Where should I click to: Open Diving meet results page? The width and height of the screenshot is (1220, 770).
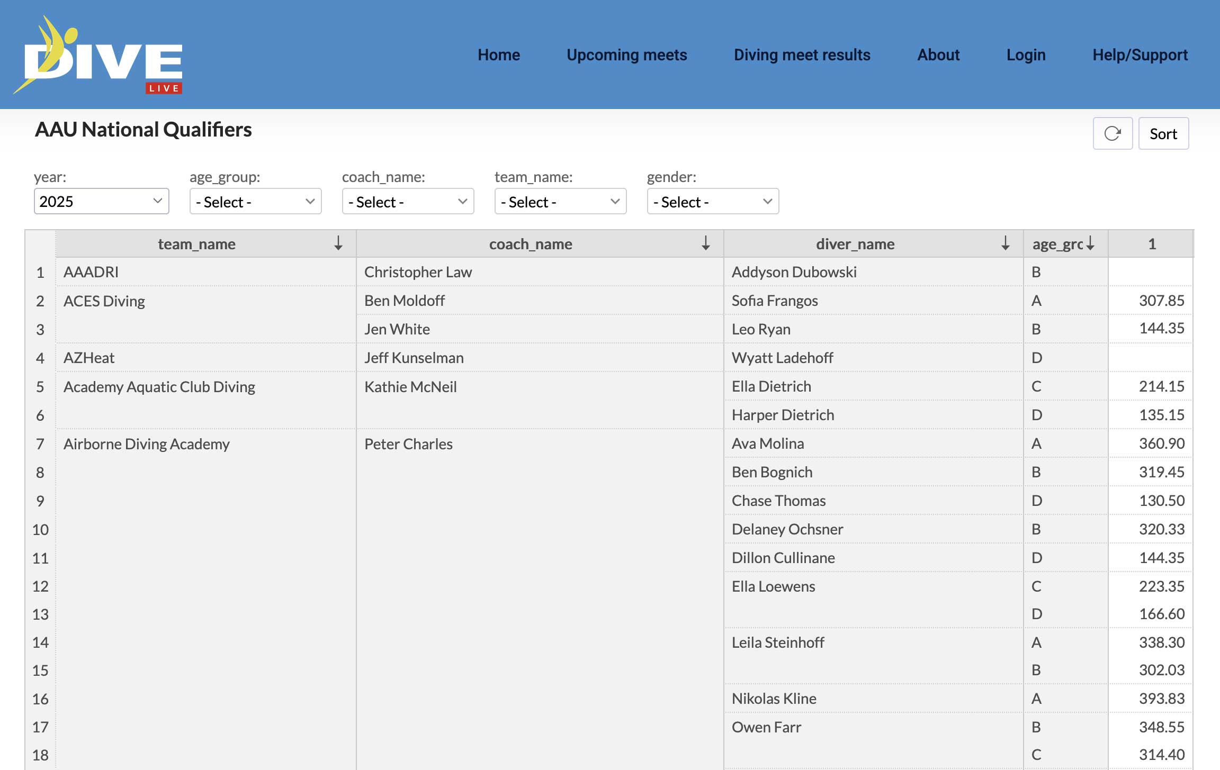pyautogui.click(x=802, y=55)
